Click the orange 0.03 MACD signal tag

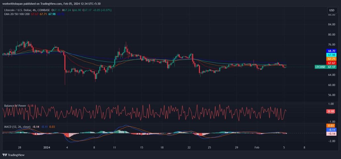(x=331, y=125)
